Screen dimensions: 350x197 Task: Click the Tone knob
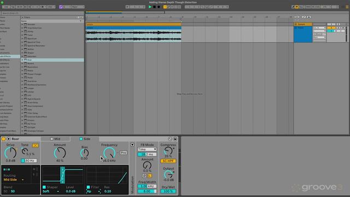[25, 152]
